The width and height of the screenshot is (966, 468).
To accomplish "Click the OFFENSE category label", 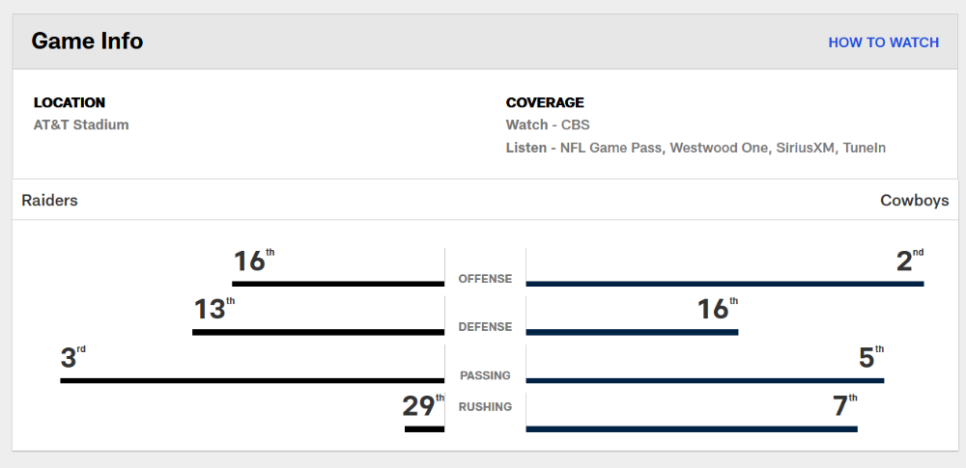I will (485, 279).
